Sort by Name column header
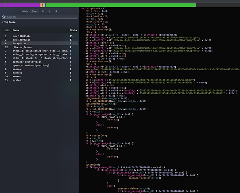240x193 pixels. pos(16,30)
